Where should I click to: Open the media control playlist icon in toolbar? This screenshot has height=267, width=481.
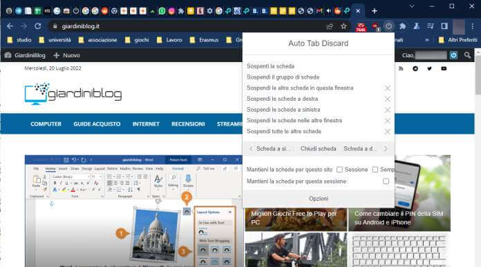[x=431, y=26]
